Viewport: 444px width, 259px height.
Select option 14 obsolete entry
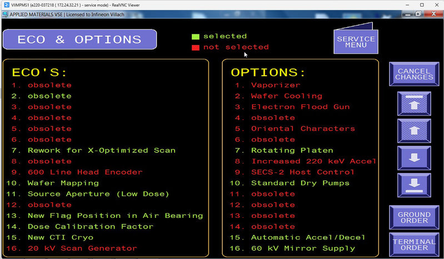[262, 226]
